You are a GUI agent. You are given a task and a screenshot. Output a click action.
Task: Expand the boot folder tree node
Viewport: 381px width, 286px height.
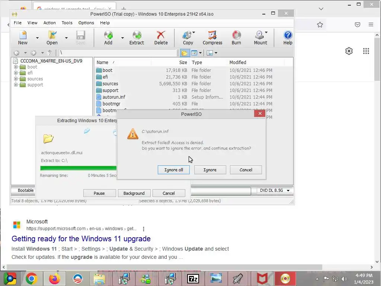pos(16,67)
